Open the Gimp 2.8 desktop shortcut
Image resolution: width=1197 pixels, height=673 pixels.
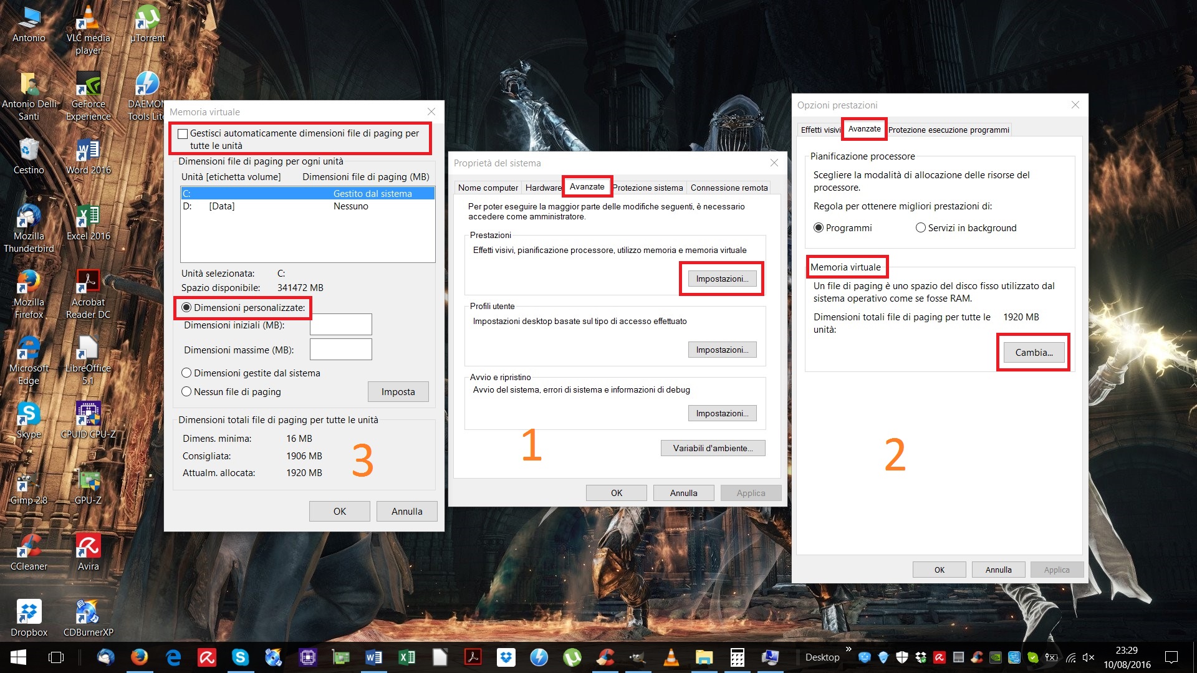[29, 486]
